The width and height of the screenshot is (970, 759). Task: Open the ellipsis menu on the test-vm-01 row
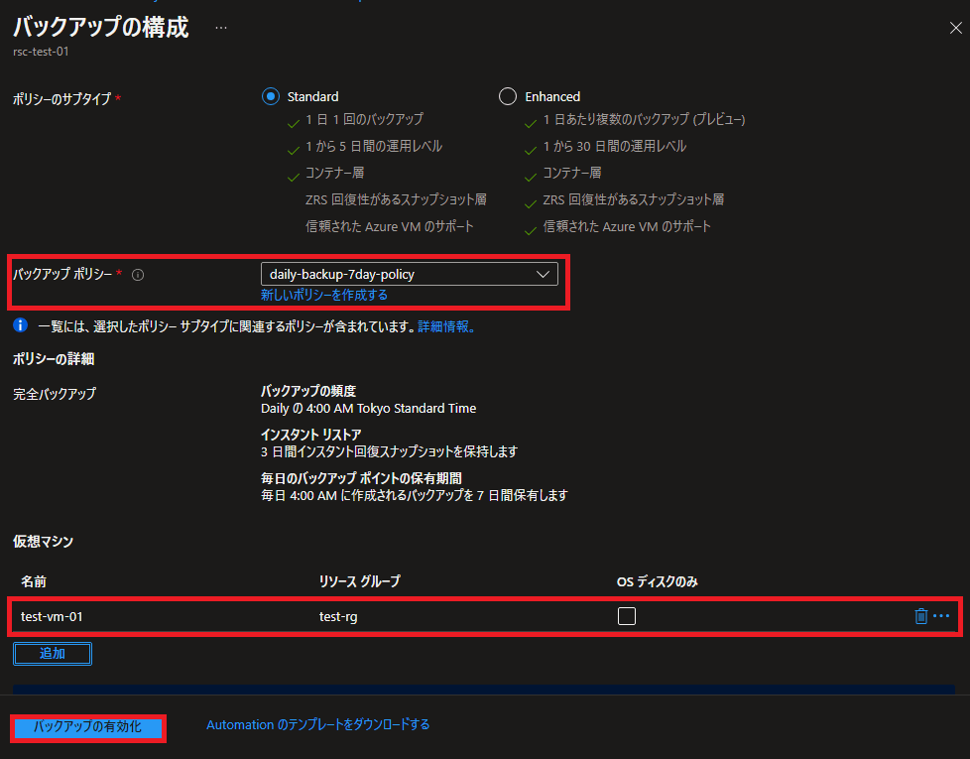pyautogui.click(x=942, y=616)
